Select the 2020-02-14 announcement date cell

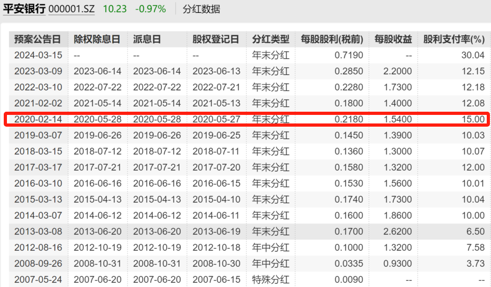38,119
